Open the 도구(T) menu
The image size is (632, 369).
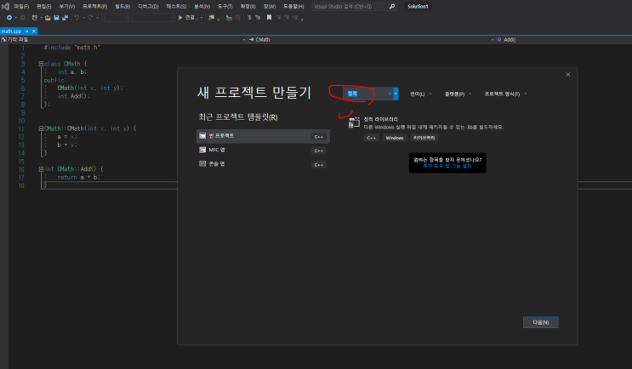pyautogui.click(x=225, y=7)
